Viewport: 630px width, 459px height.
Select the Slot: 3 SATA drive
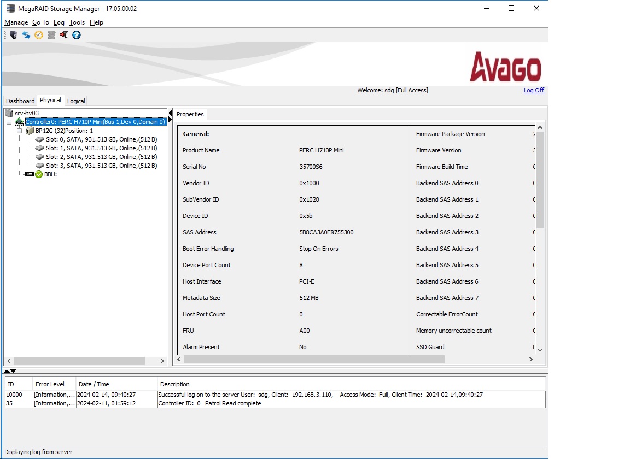pyautogui.click(x=101, y=166)
